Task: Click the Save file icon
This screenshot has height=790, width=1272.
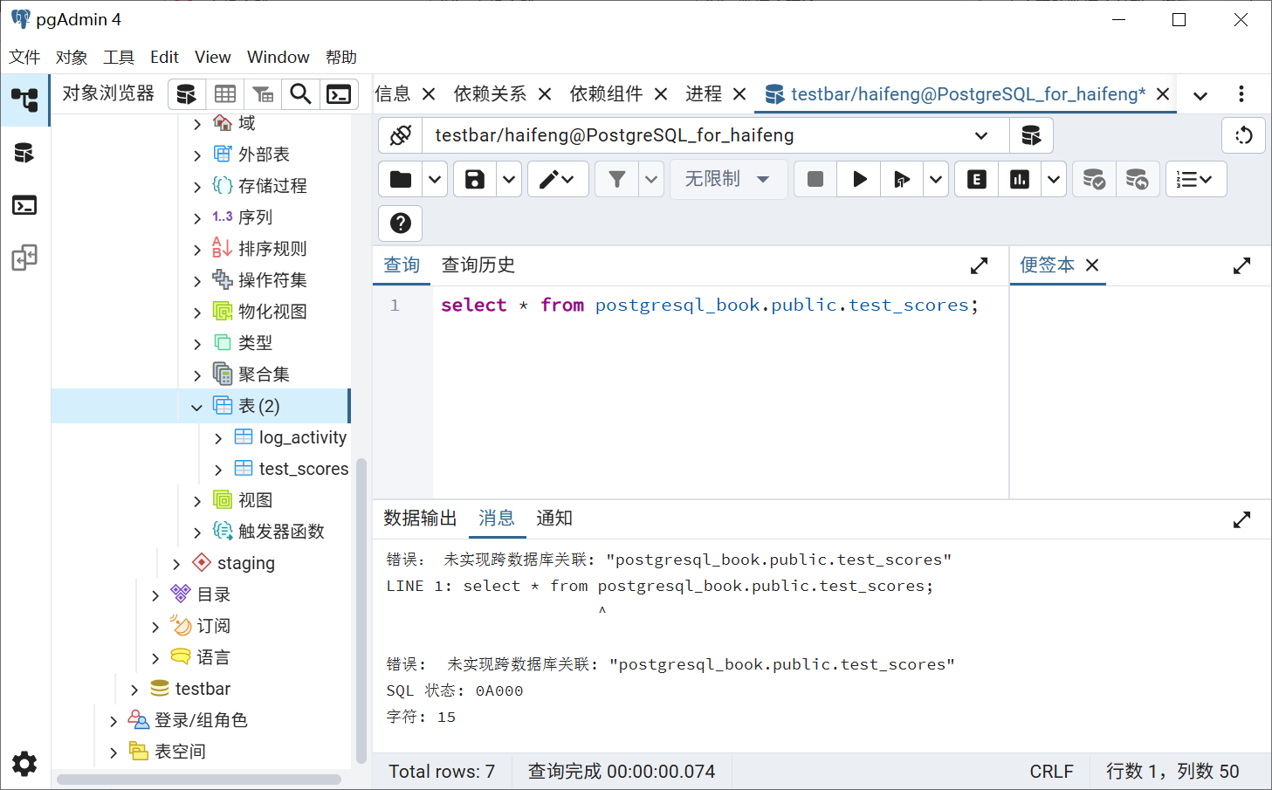Action: pos(474,179)
